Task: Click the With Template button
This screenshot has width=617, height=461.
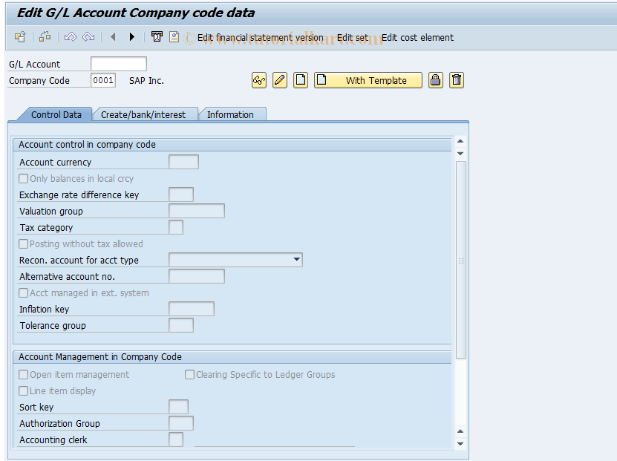Action: [x=368, y=80]
